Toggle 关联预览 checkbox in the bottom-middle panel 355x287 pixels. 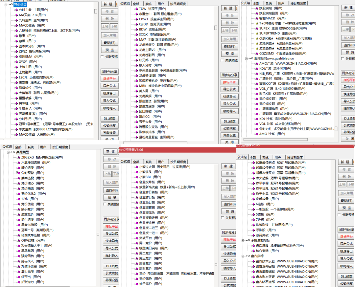(222, 218)
